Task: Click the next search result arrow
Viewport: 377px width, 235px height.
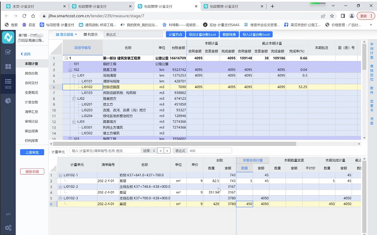Action: [166, 150]
